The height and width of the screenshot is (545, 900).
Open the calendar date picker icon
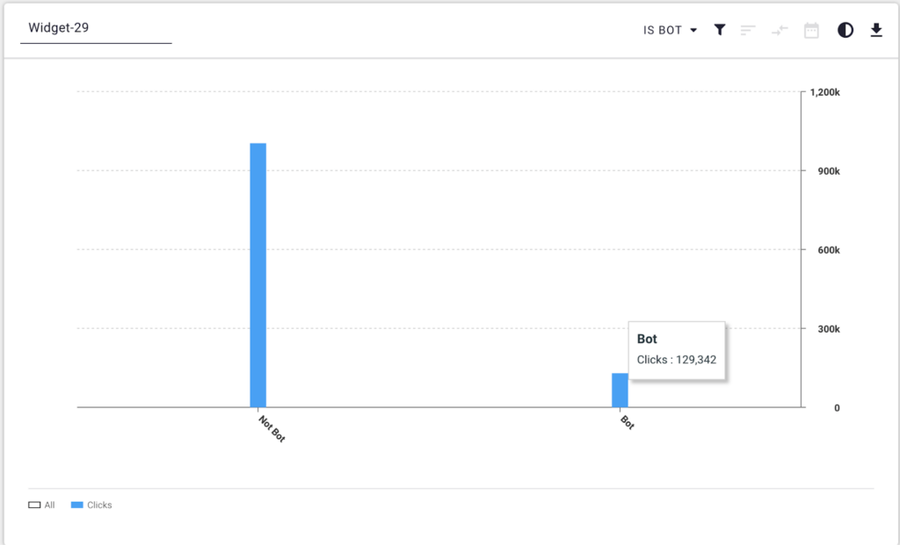click(x=811, y=30)
